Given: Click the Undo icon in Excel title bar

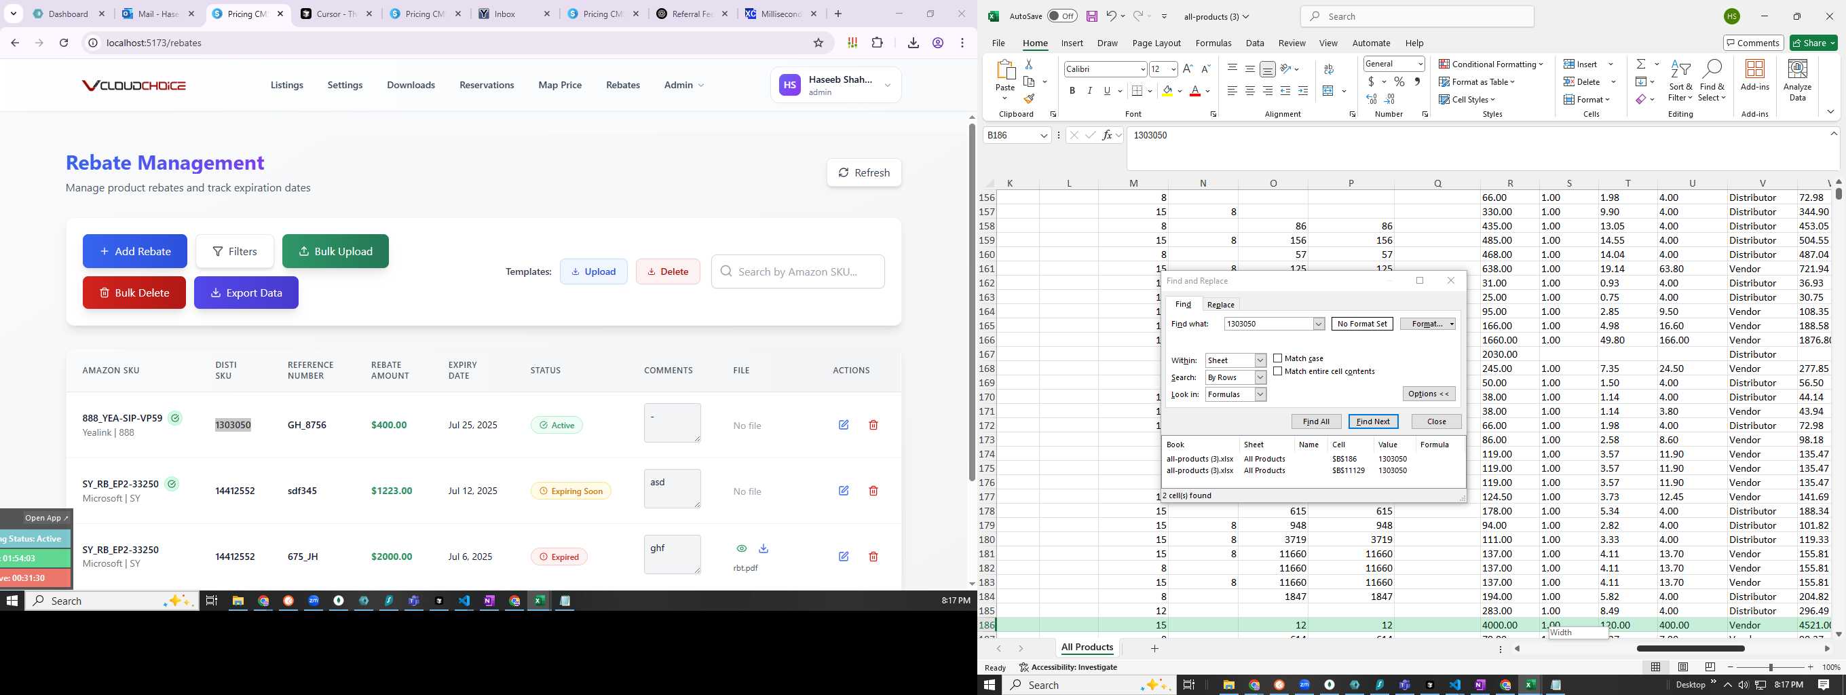Looking at the screenshot, I should click(x=1111, y=16).
